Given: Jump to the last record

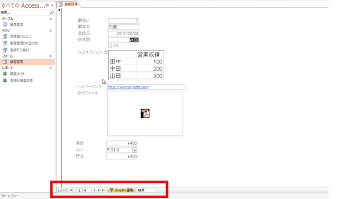Looking at the screenshot, I should 99,190.
